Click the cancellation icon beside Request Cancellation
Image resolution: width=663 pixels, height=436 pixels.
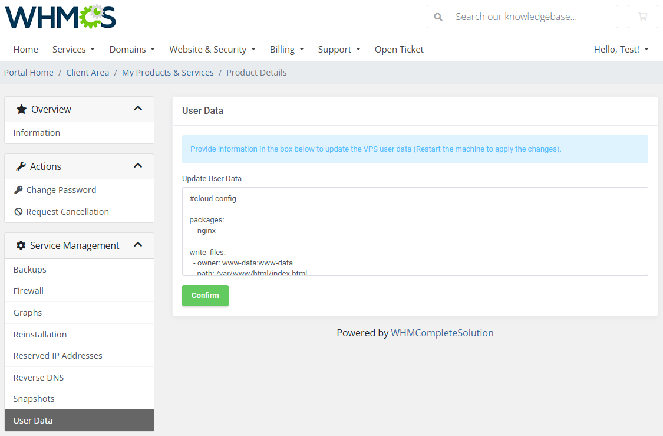(x=19, y=211)
